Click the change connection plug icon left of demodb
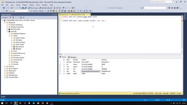 pos(6,11)
